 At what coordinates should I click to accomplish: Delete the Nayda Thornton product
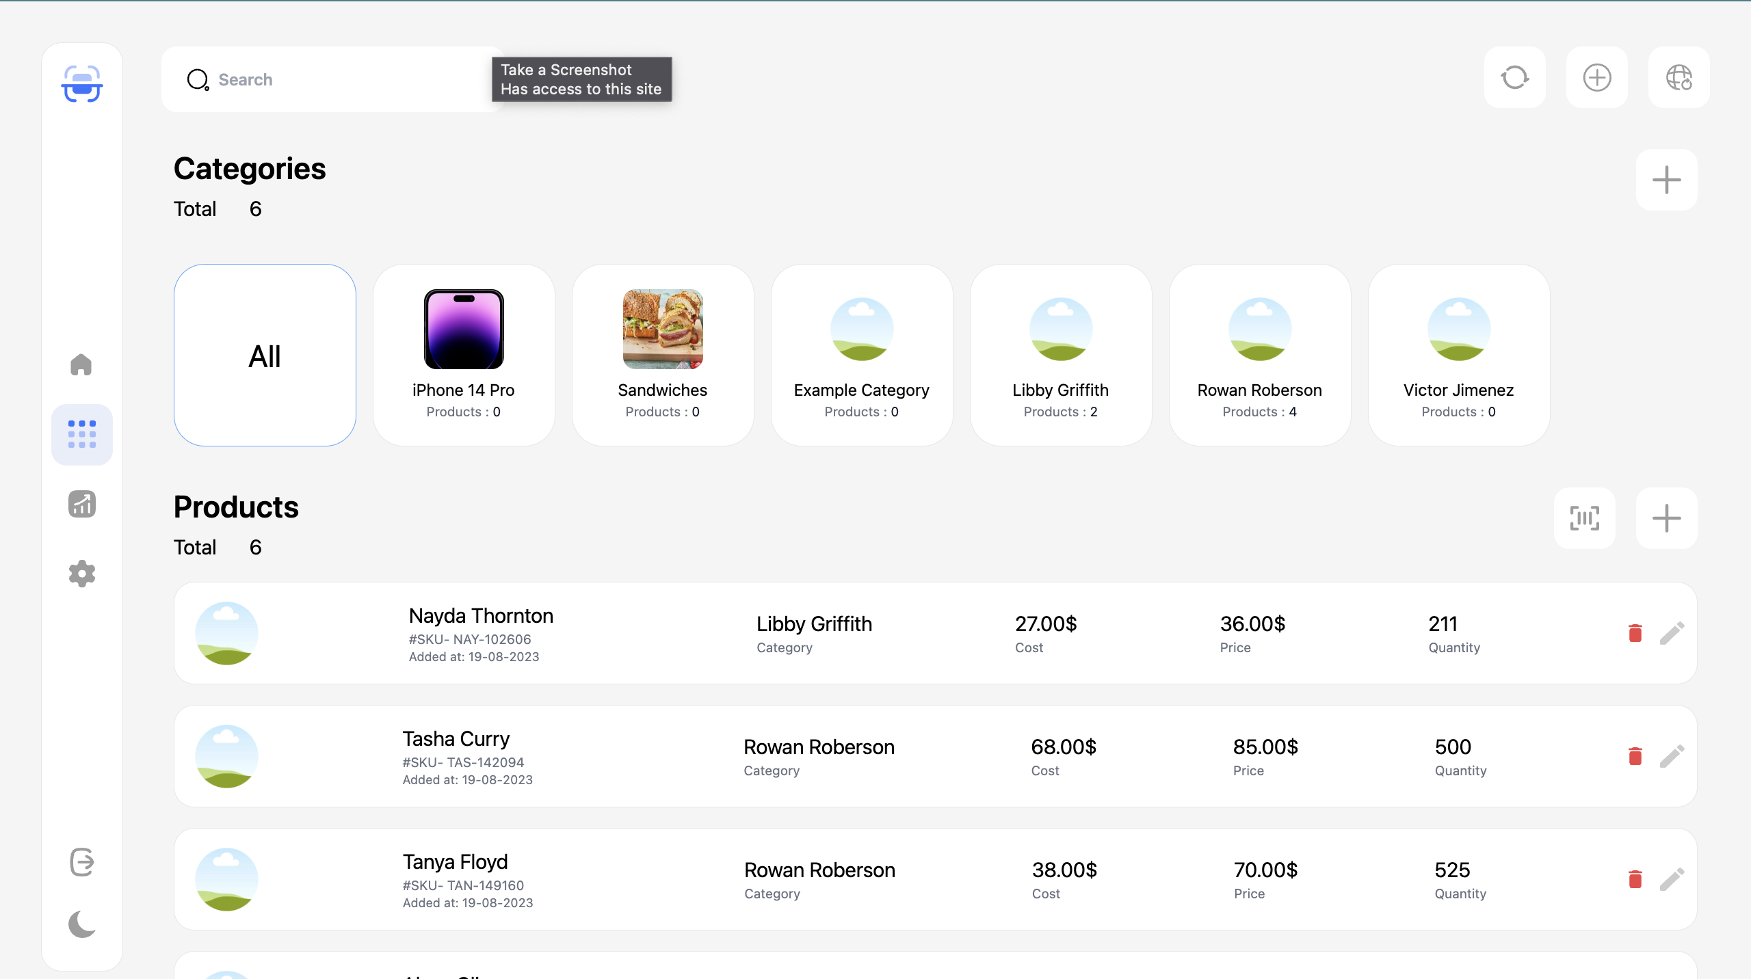click(1635, 633)
